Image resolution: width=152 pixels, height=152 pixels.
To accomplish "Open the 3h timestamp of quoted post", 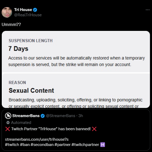I will (81, 116).
